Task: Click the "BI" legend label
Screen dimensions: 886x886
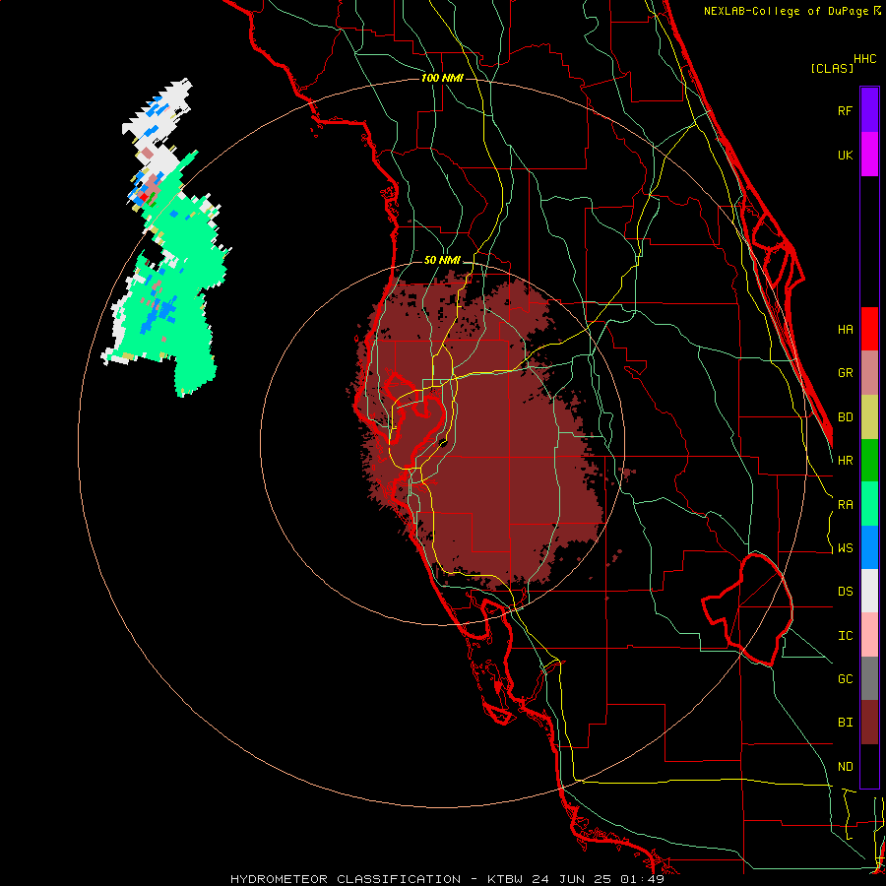Action: pyautogui.click(x=845, y=723)
